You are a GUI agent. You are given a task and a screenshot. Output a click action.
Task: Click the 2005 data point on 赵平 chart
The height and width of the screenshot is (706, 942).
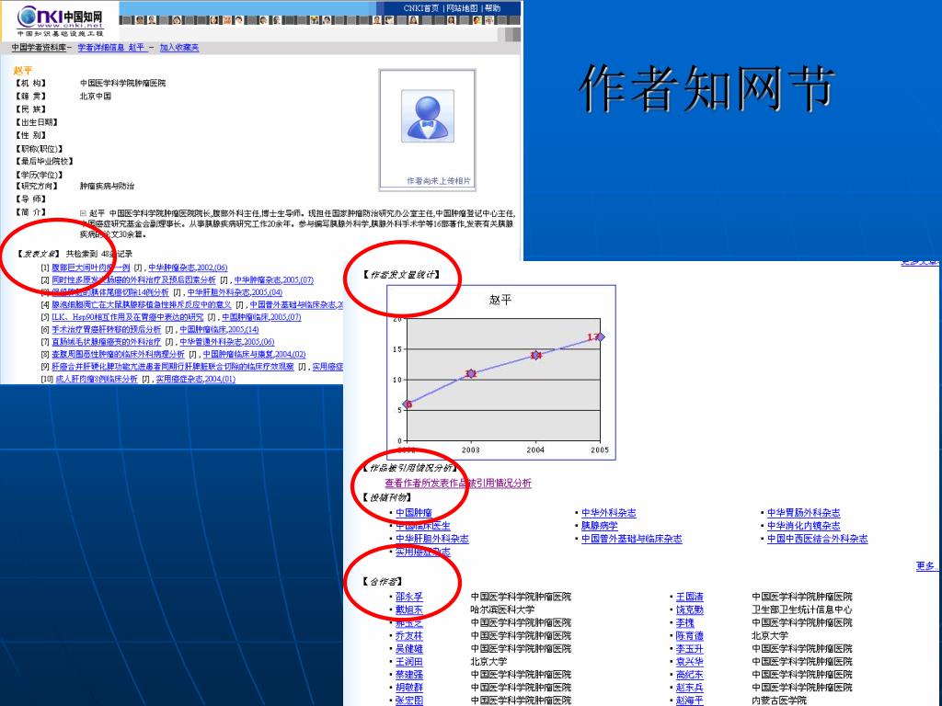600,336
